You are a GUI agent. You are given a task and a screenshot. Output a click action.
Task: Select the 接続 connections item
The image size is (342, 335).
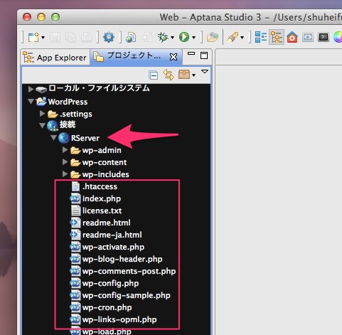[68, 124]
